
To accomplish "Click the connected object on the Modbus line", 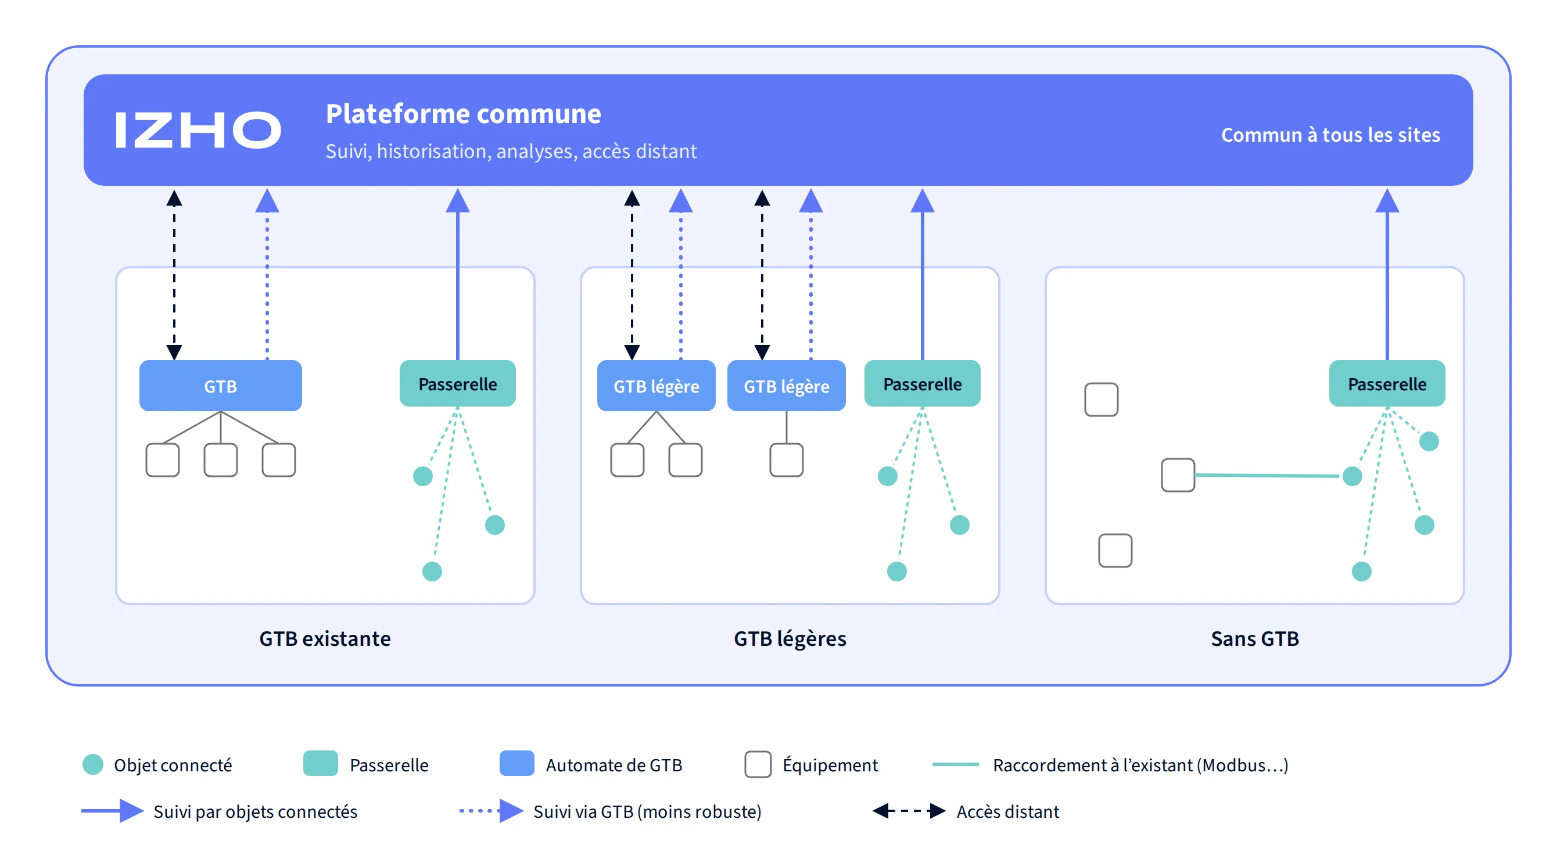I will click(1352, 476).
